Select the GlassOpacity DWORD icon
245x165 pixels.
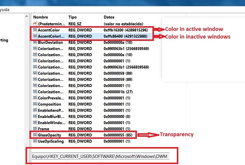35,135
